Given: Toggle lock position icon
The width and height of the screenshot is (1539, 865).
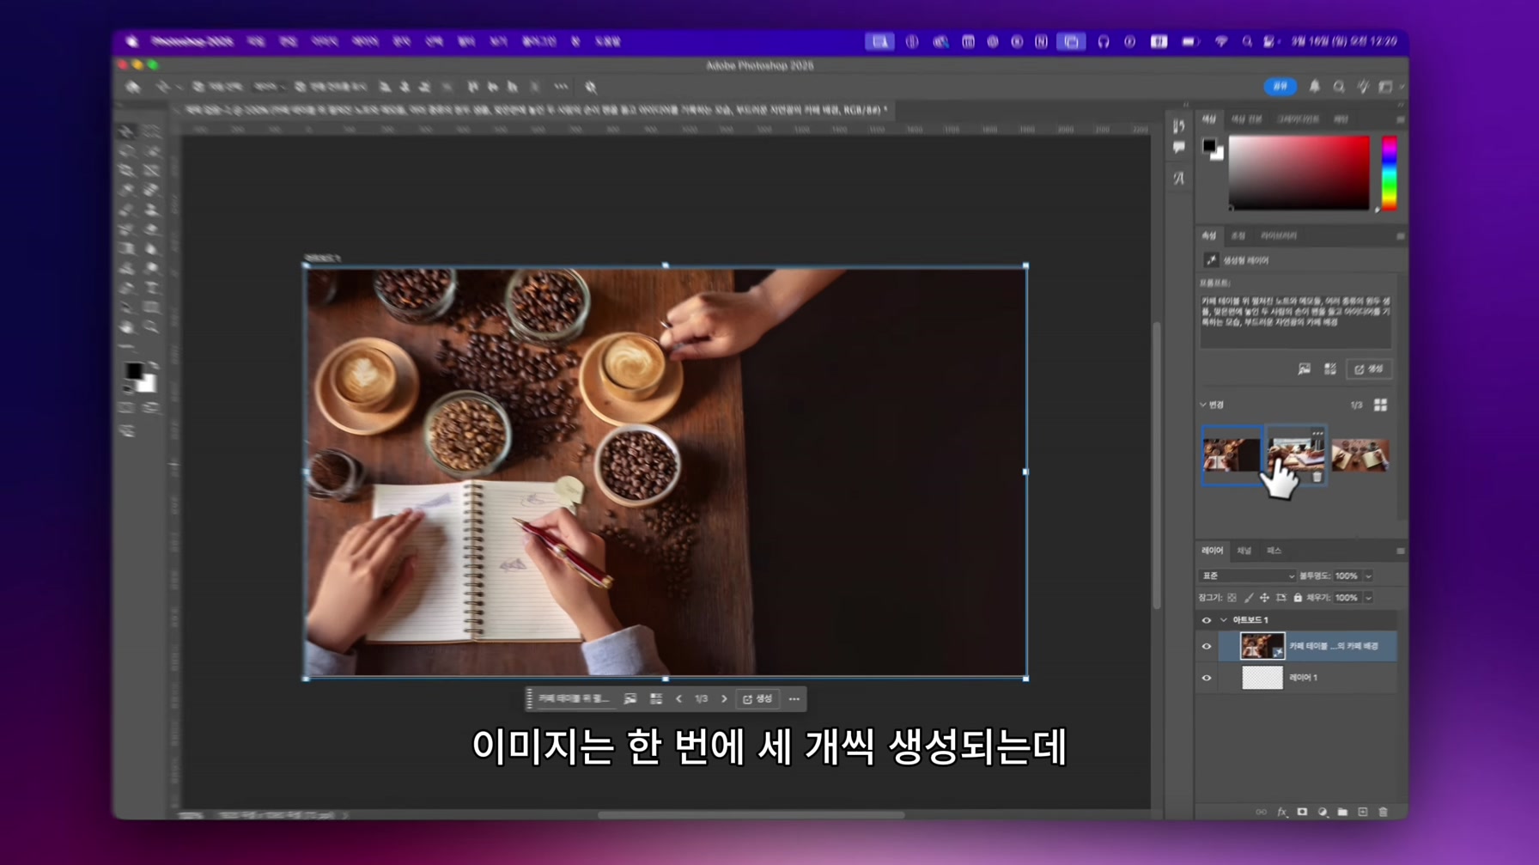Looking at the screenshot, I should tap(1264, 598).
